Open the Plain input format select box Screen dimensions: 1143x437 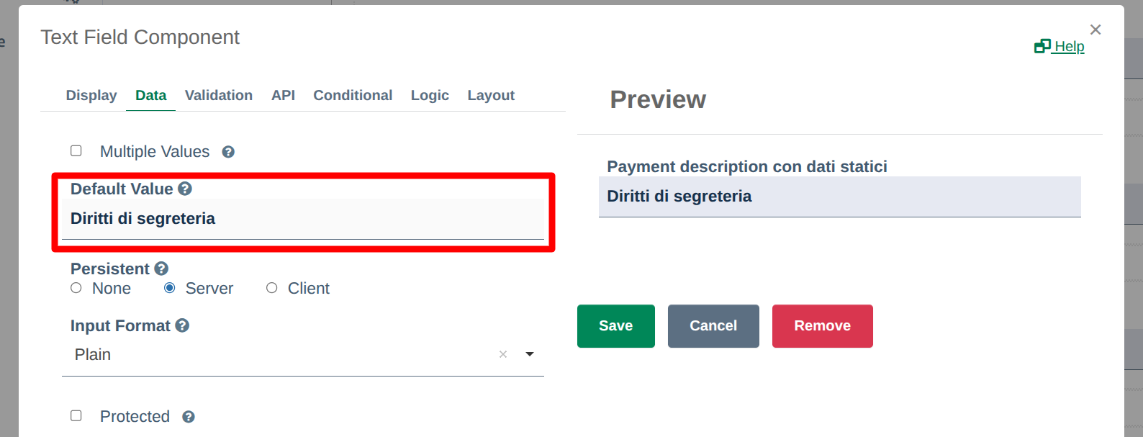[x=303, y=355]
